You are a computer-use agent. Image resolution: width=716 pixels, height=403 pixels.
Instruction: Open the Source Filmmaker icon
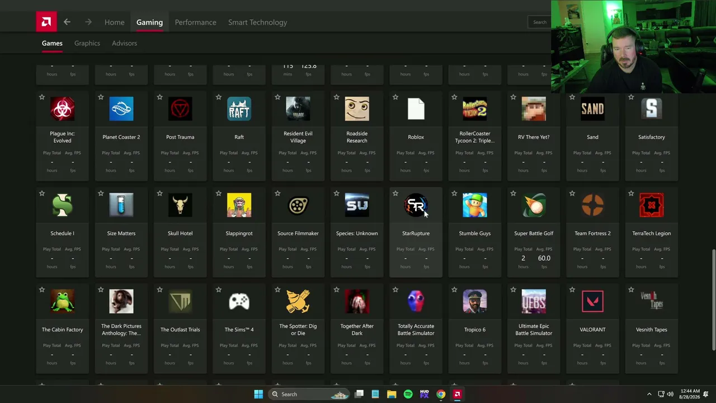coord(298,205)
